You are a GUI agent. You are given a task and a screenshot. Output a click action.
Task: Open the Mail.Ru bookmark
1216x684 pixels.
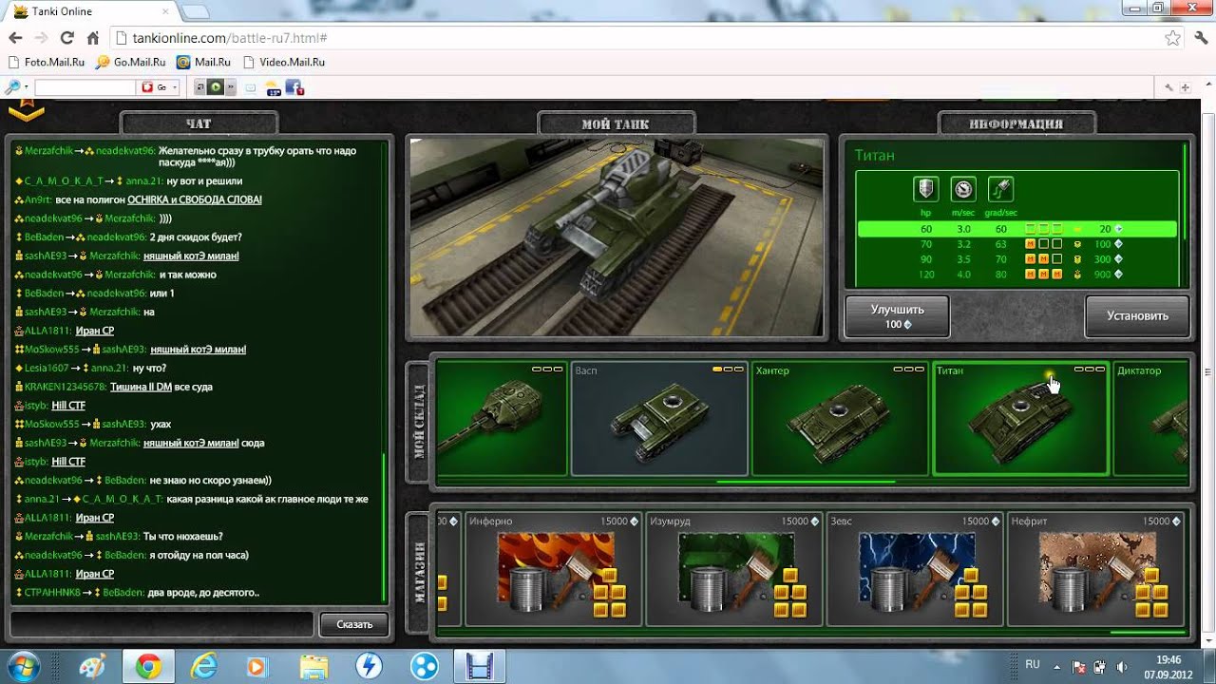tap(203, 62)
